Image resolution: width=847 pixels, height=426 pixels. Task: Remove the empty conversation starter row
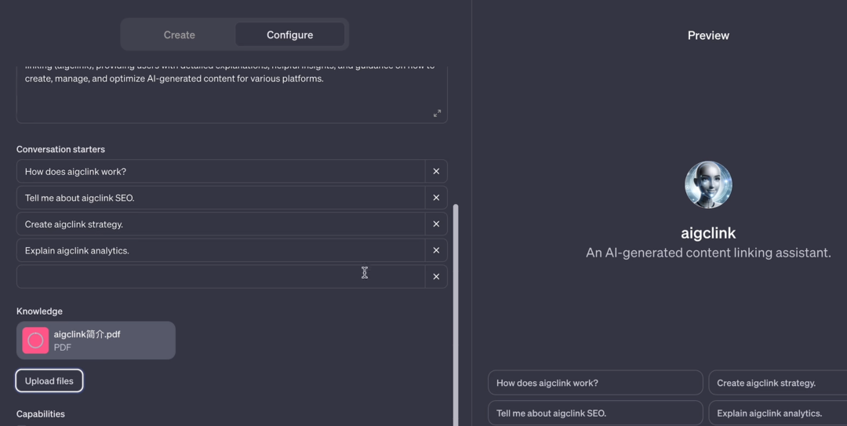436,277
